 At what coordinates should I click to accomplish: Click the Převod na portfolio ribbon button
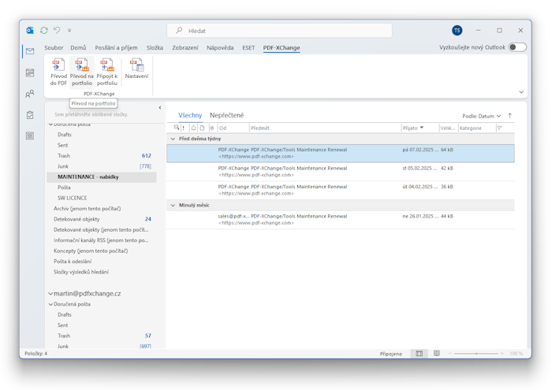(x=82, y=72)
